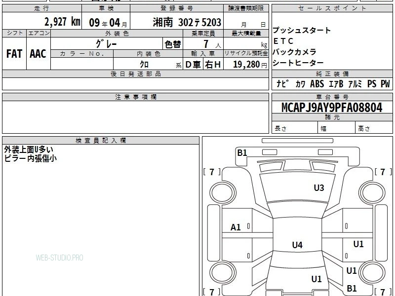Screen dimensions: 395x296
Task: Click the A1 mark on the door
Action: click(x=236, y=227)
